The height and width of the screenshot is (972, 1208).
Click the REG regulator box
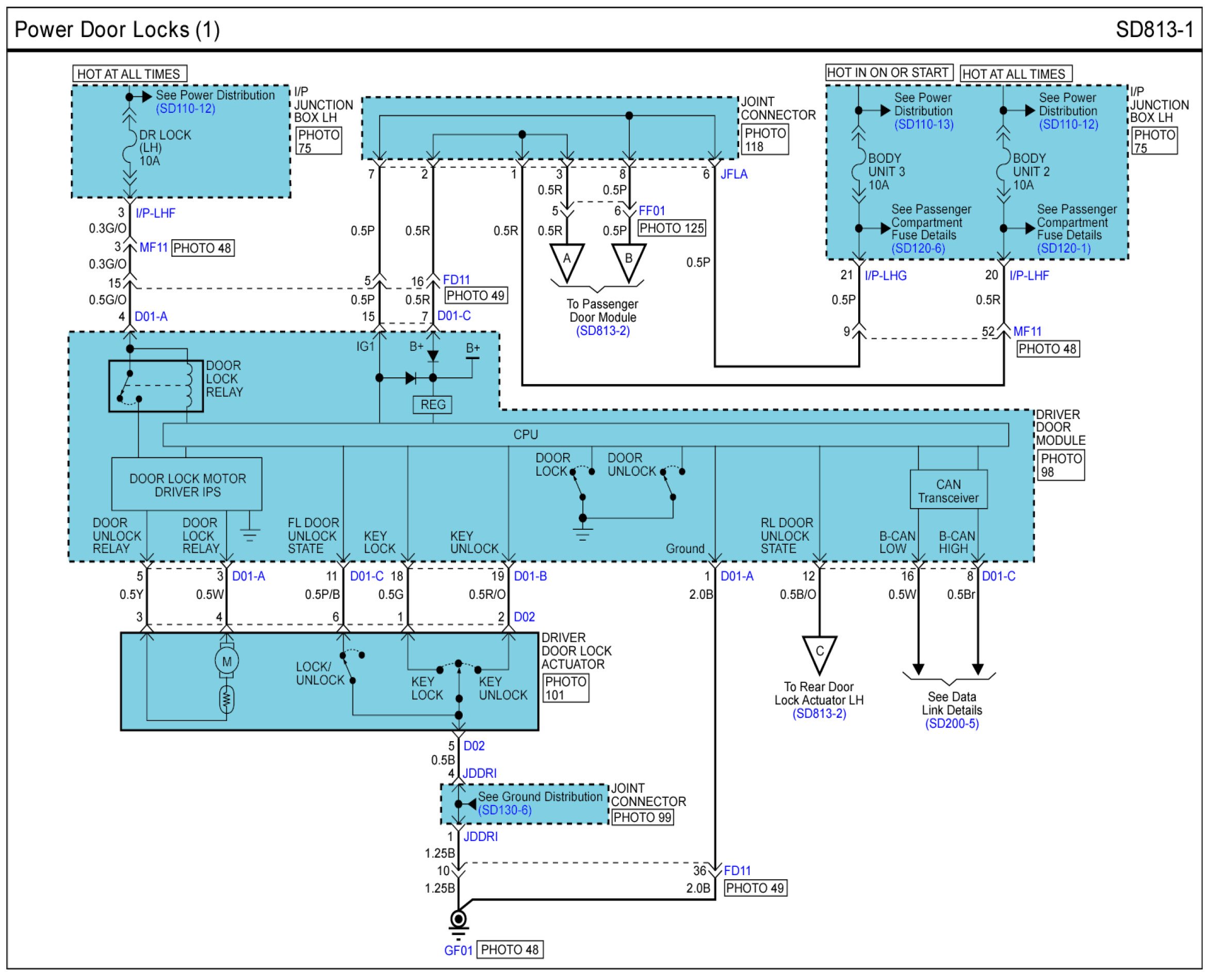point(433,404)
